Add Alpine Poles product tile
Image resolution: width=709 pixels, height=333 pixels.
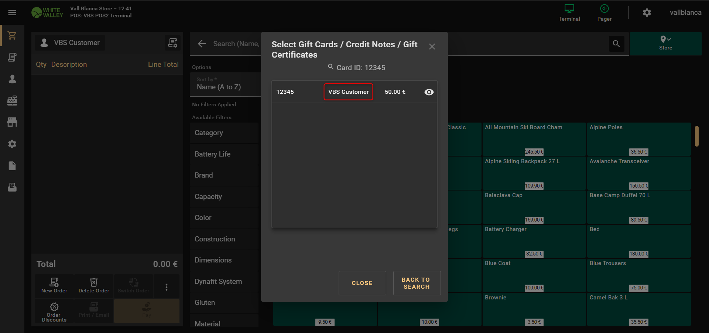click(x=638, y=139)
